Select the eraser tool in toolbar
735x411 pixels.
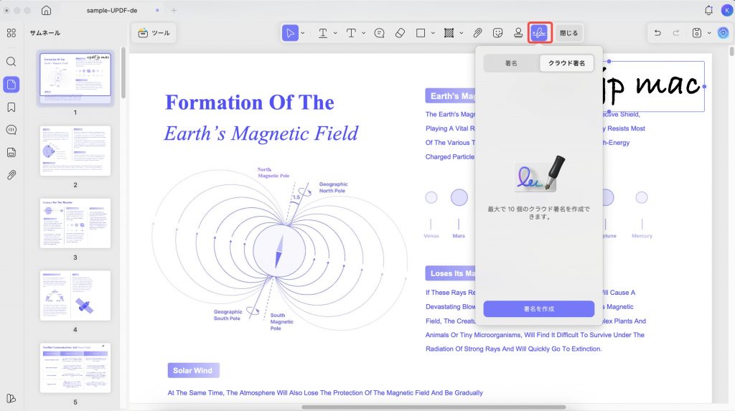pyautogui.click(x=400, y=33)
